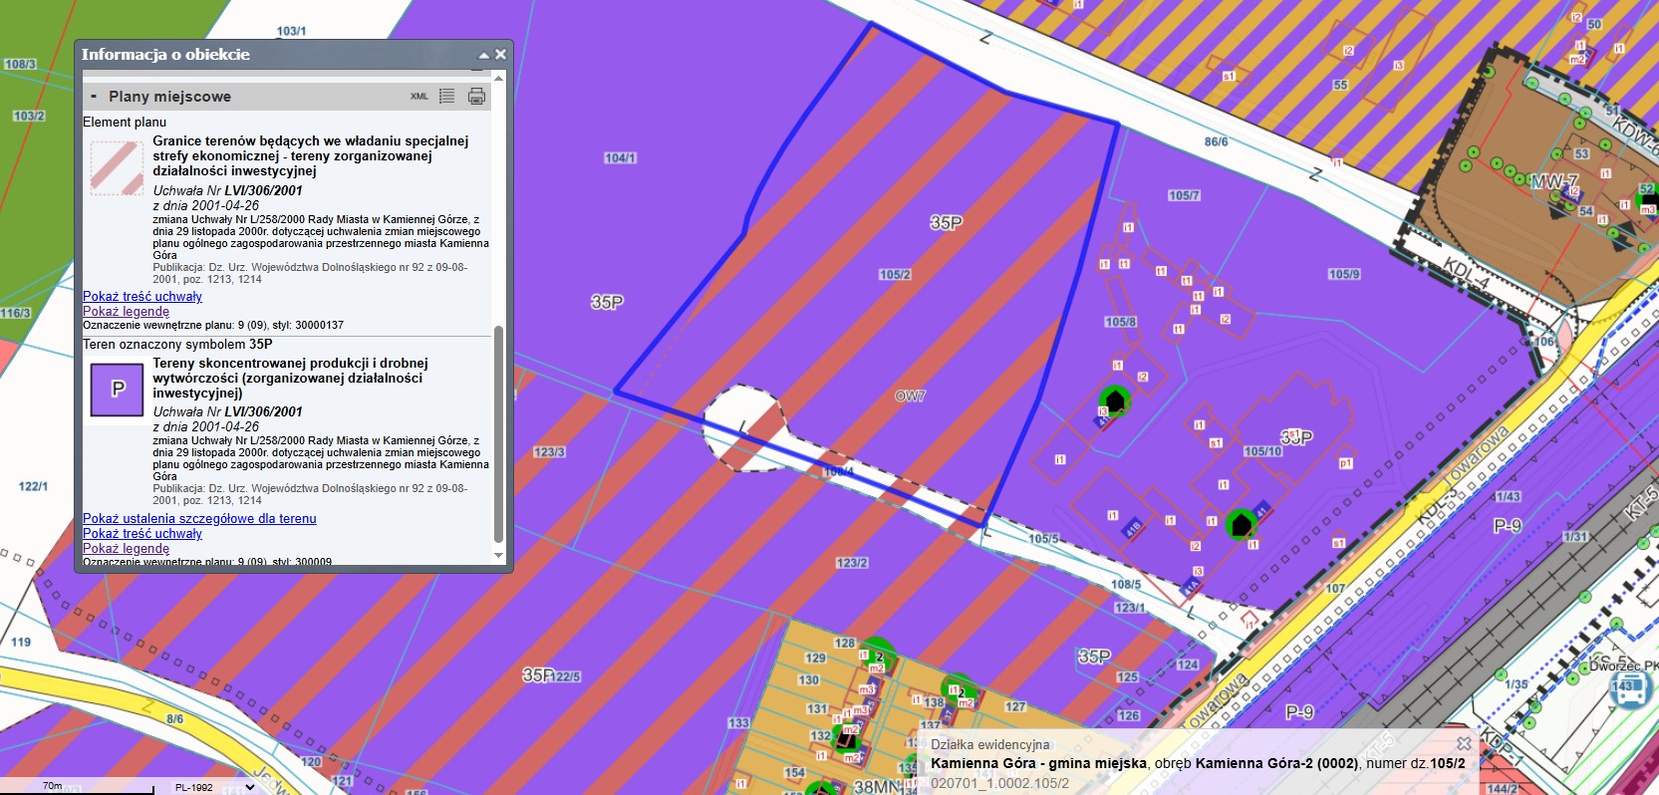Click the house marker below label 105/10
Image resolution: width=1659 pixels, height=795 pixels.
[x=1241, y=523]
